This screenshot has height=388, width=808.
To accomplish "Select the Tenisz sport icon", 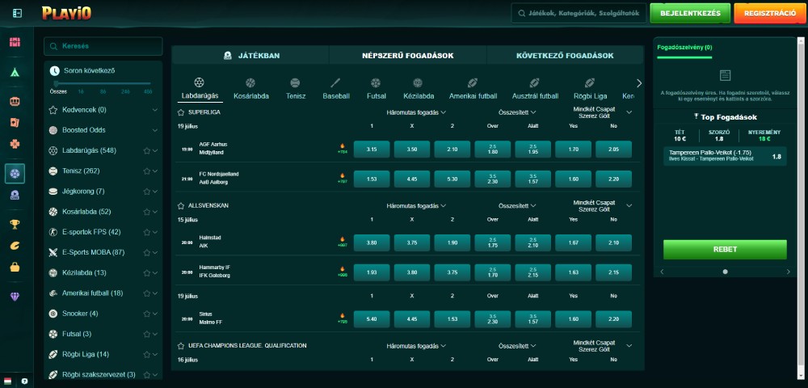I will [295, 88].
